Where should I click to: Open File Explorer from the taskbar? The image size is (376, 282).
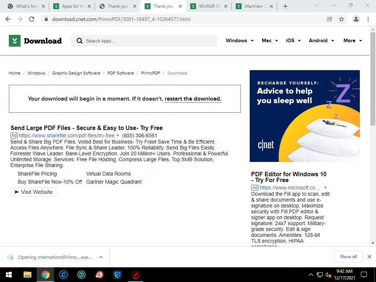(27, 275)
